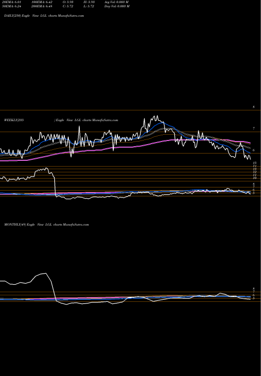Click the 100EMA value label
Image resolution: width=261 pixels, height=376 pixels.
point(42,2)
